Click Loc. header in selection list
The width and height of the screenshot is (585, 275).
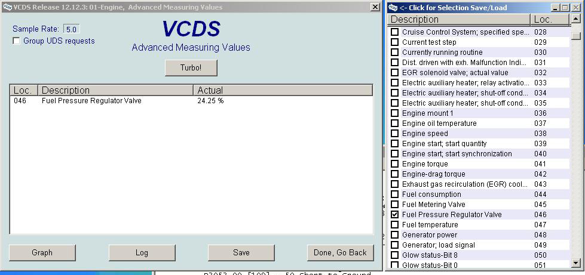550,19
